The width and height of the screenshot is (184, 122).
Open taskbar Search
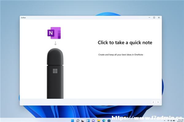[78, 120]
